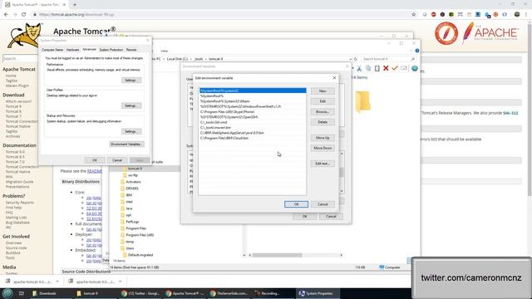
Task: Open System Protection tab in System Properties
Action: click(x=111, y=50)
